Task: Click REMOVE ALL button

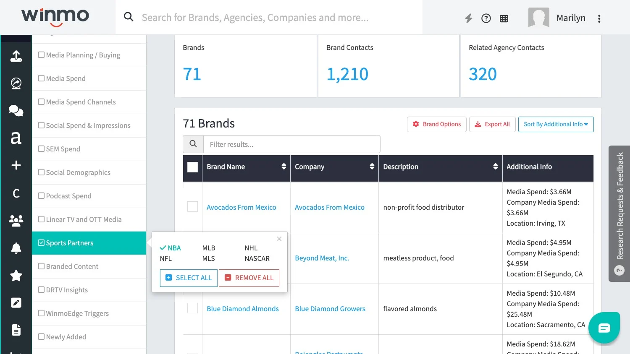Action: tap(249, 278)
